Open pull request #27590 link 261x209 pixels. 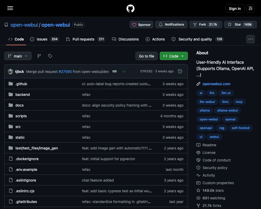(x=65, y=72)
